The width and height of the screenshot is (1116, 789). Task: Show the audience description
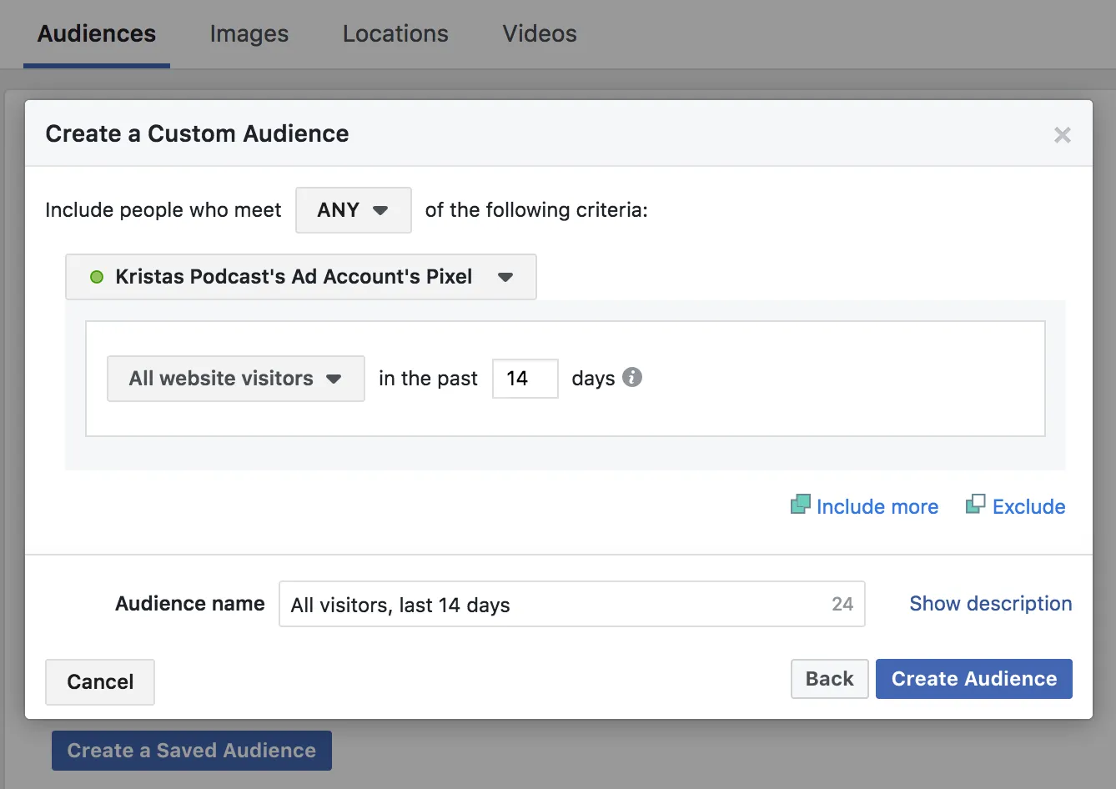pos(991,604)
